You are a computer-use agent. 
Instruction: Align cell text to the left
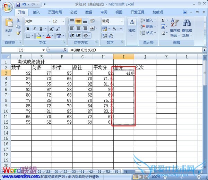(72, 28)
